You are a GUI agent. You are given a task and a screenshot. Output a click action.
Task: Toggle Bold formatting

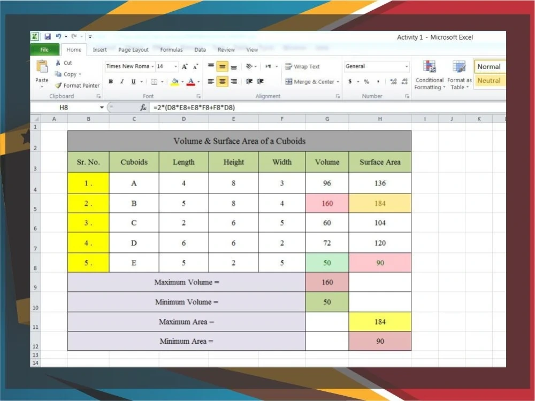coord(111,81)
